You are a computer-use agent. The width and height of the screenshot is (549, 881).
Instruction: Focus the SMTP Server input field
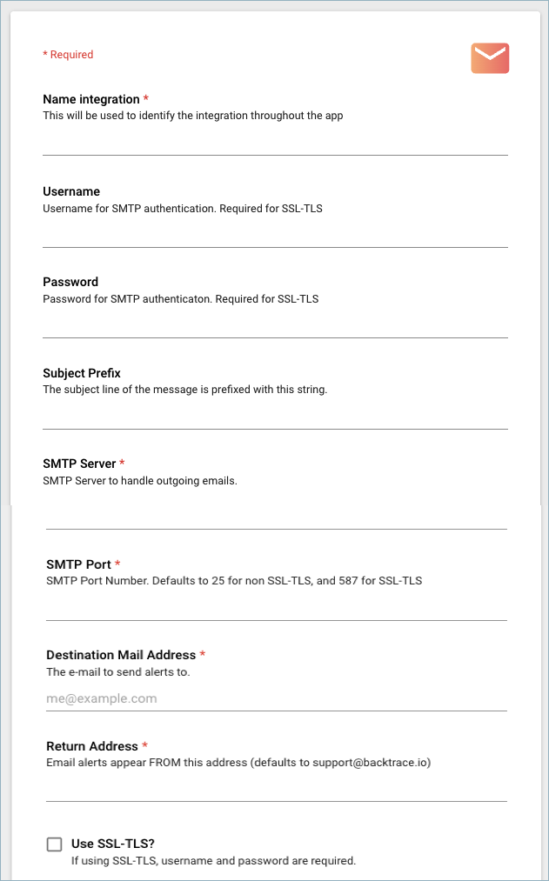click(275, 515)
